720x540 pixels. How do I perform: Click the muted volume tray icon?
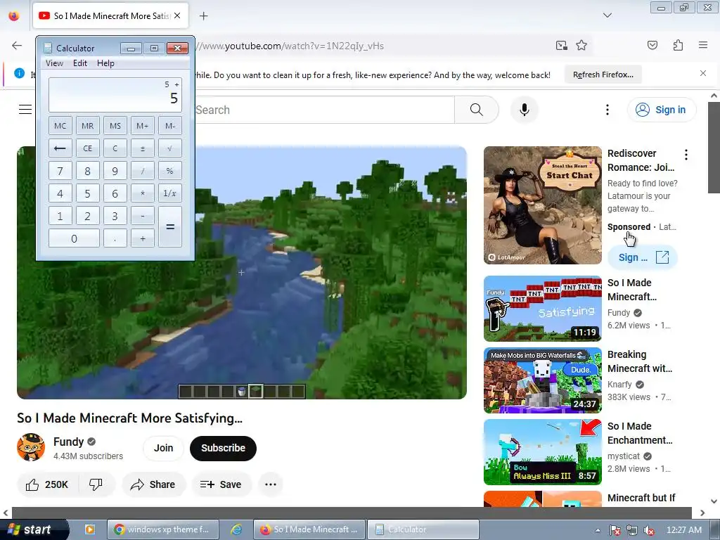coord(648,530)
